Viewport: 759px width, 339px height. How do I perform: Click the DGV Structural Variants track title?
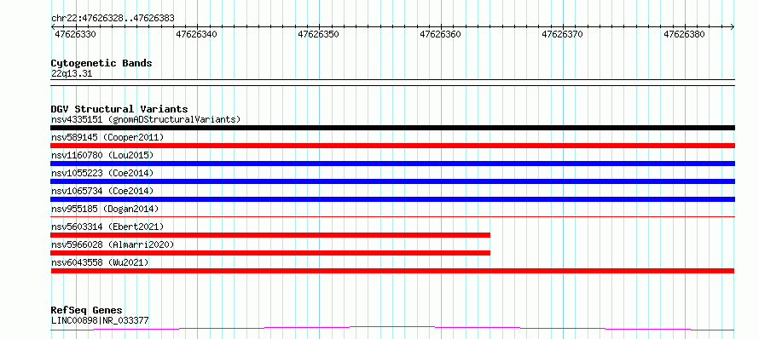(x=119, y=109)
